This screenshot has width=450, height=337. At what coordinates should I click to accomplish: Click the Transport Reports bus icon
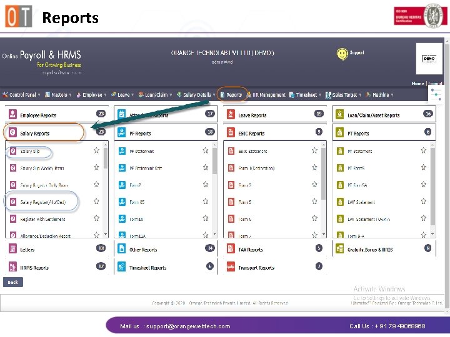(x=231, y=266)
